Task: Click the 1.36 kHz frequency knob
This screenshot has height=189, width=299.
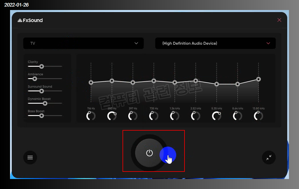Action: 175,116
